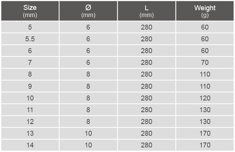The height and width of the screenshot is (152, 235).
Task: Click the L (mm) column header
Action: point(147,11)
